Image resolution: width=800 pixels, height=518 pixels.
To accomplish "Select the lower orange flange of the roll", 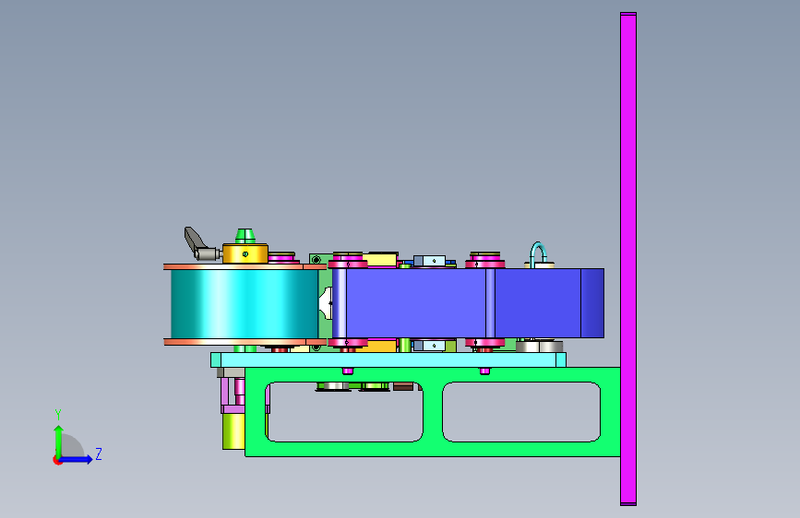I will pyautogui.click(x=245, y=342).
